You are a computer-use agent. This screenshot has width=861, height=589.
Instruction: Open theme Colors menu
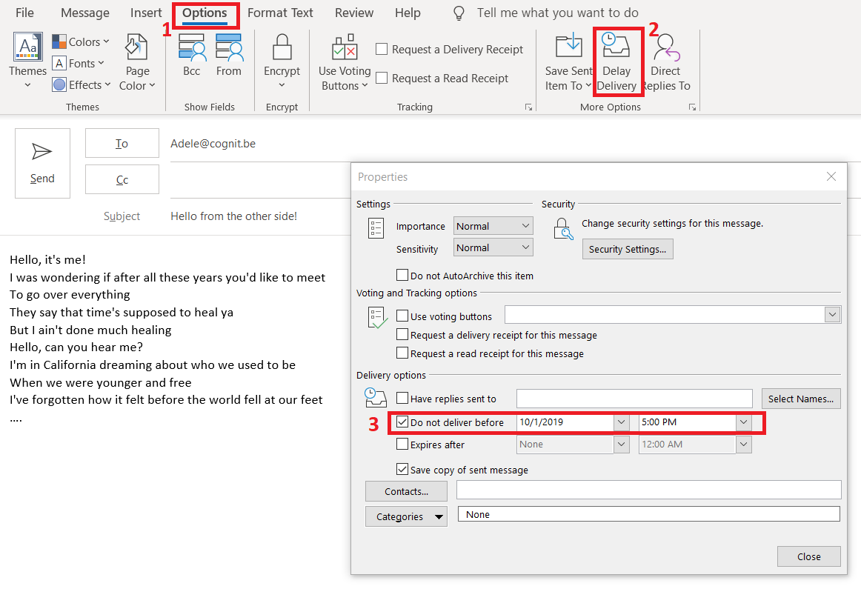81,41
